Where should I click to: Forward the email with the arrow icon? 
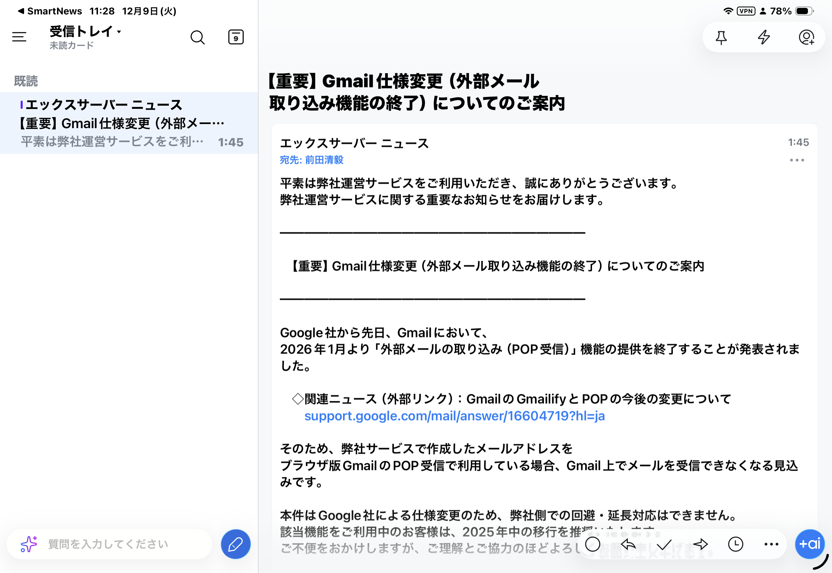click(700, 544)
